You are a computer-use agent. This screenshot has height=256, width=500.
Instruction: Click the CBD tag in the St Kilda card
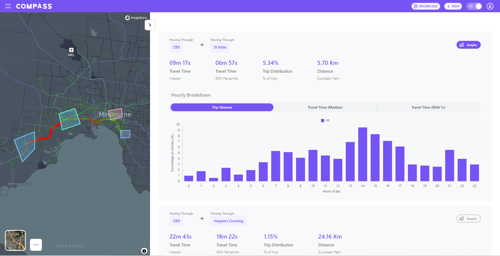point(176,47)
